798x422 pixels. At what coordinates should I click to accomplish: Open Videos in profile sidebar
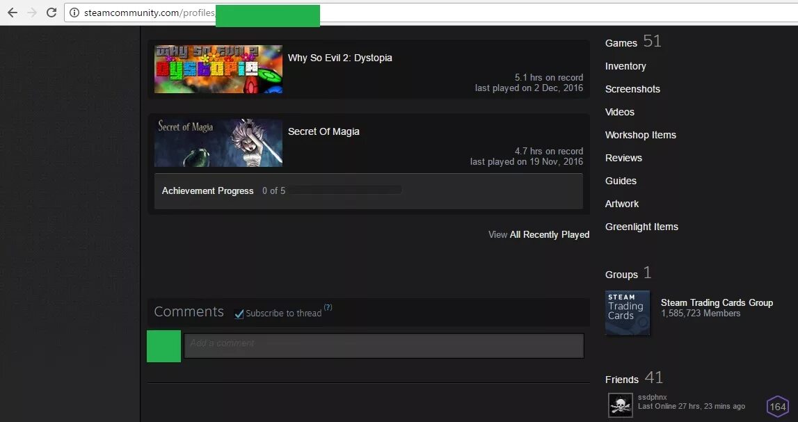click(620, 112)
